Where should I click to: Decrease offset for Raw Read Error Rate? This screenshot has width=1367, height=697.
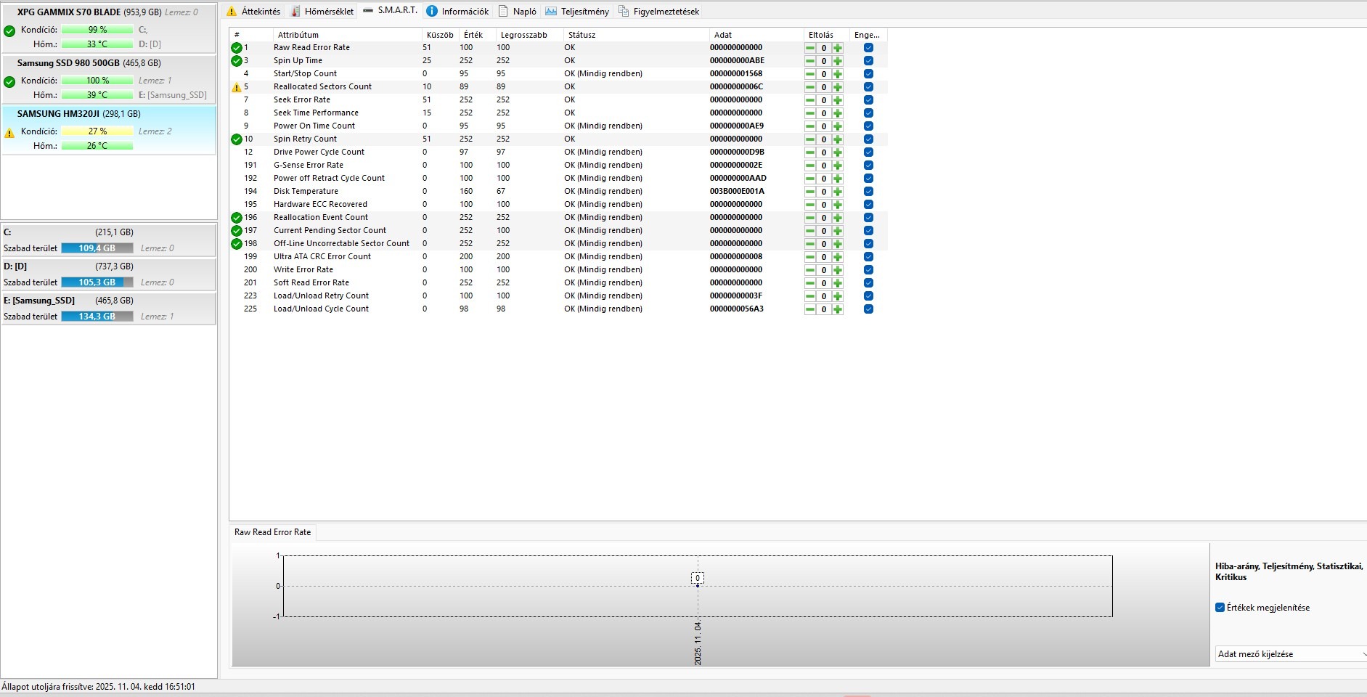810,48
